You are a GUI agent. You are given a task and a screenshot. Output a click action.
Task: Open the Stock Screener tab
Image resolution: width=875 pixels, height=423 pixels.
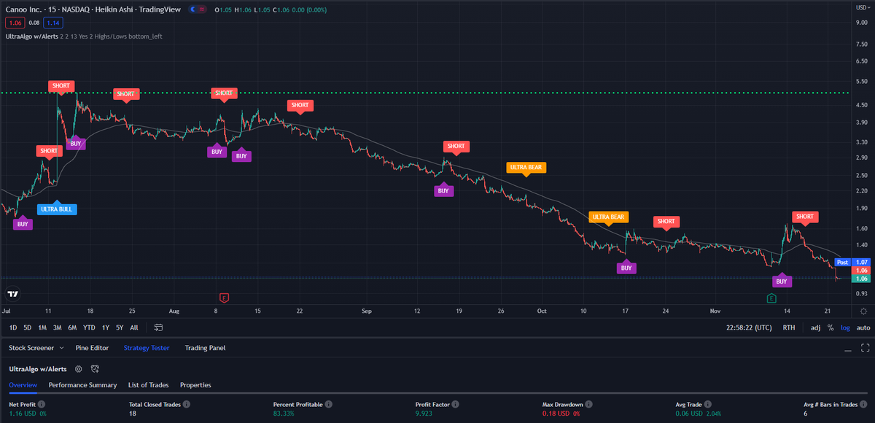click(x=31, y=348)
